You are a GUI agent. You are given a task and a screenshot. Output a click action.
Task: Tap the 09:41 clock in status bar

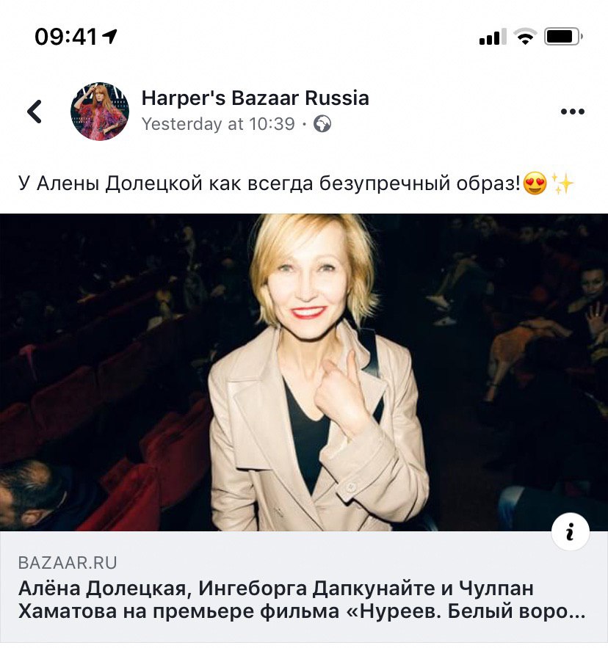pyautogui.click(x=66, y=37)
